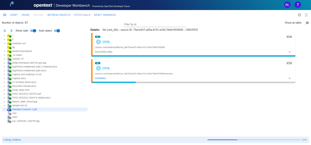Expand the Saved Automations folder arrow
Image resolution: width=311 pixels, height=145 pixels.
4,51
